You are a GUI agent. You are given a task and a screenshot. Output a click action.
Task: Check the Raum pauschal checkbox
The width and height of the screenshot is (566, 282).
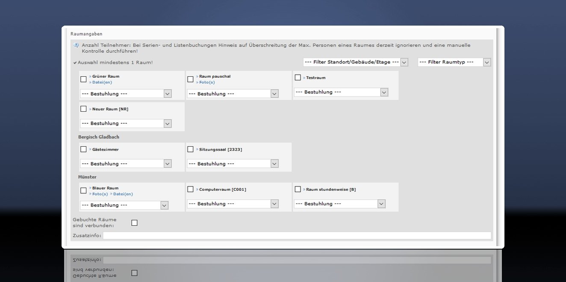coord(190,79)
